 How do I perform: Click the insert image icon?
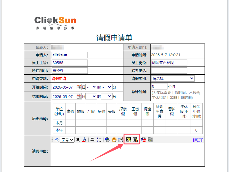[129, 140]
